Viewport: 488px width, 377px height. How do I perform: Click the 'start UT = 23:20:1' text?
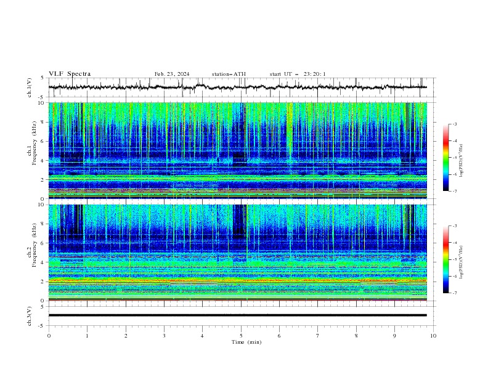click(297, 74)
